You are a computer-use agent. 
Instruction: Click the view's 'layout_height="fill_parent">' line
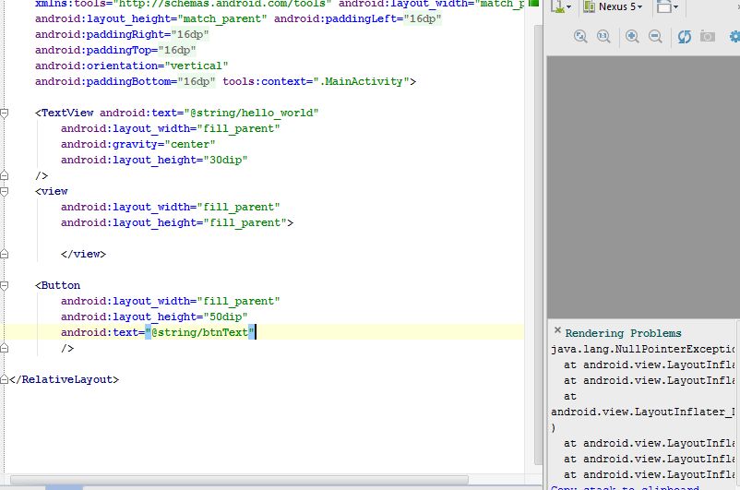tap(177, 222)
